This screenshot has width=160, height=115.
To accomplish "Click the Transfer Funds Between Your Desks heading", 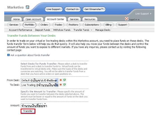I will pyautogui.click(x=31, y=35).
